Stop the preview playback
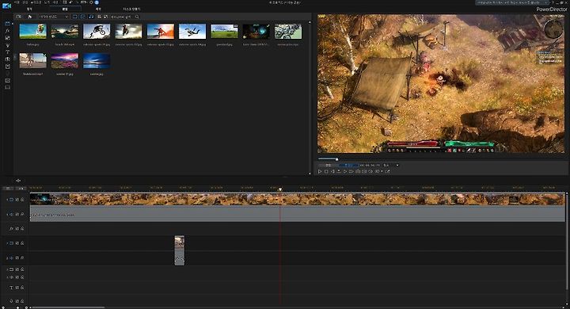The image size is (570, 309). click(326, 171)
